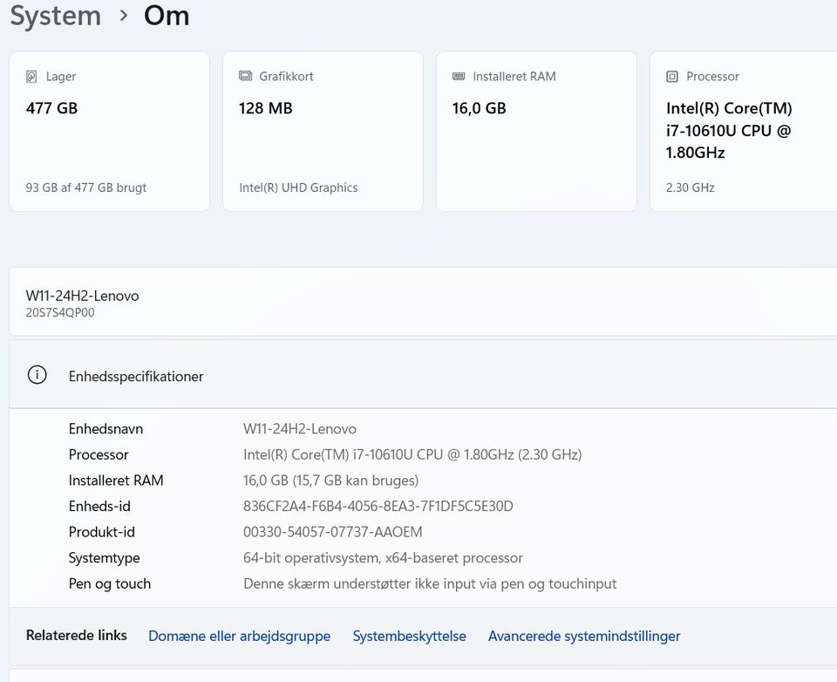Click the Intel(R) UHD Graphics label
Viewport: 837px width, 682px height.
[298, 188]
